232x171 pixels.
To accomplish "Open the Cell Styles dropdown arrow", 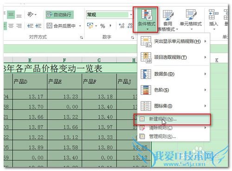I will (x=192, y=29).
